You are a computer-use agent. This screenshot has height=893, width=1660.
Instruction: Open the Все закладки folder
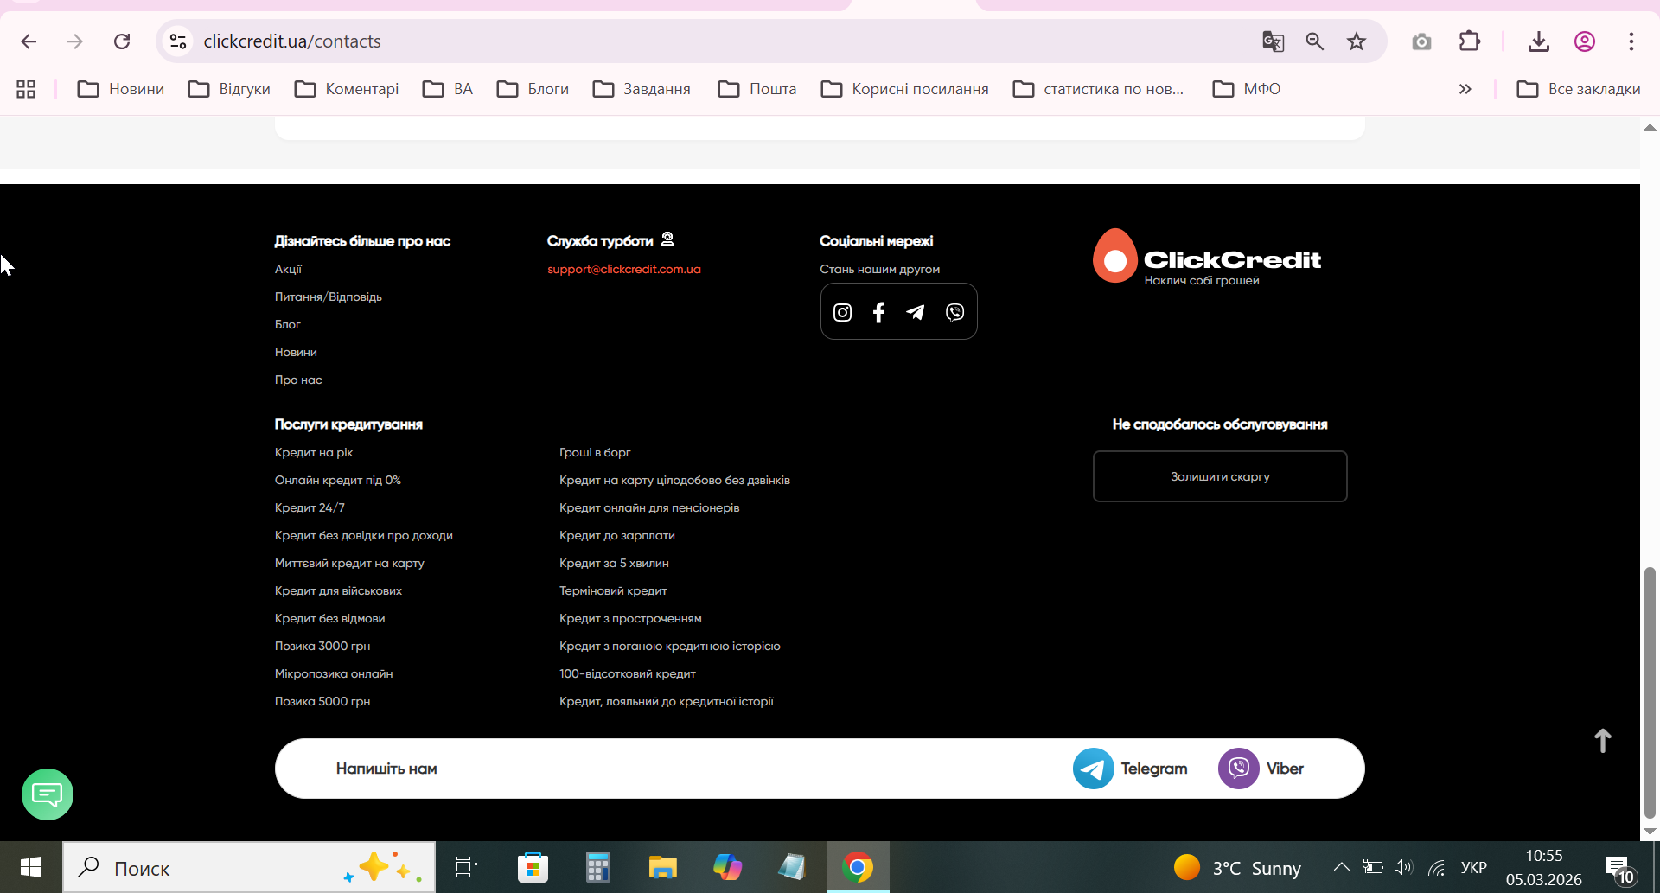pos(1579,89)
